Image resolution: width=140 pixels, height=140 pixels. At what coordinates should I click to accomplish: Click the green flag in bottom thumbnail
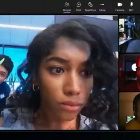131,119
